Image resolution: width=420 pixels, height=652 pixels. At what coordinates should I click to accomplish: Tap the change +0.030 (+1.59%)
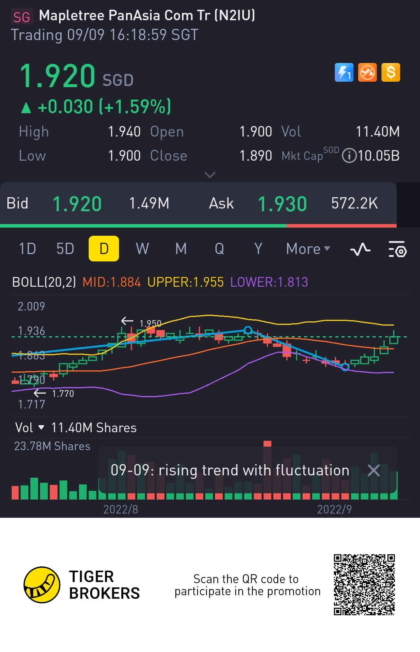click(x=96, y=107)
